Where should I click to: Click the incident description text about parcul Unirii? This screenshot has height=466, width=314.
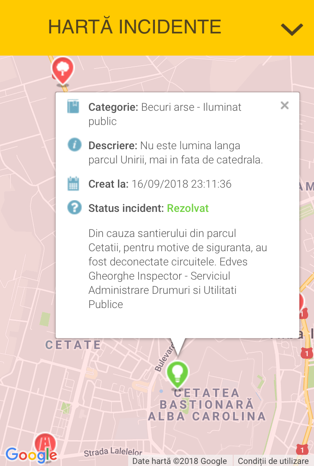coord(176,153)
